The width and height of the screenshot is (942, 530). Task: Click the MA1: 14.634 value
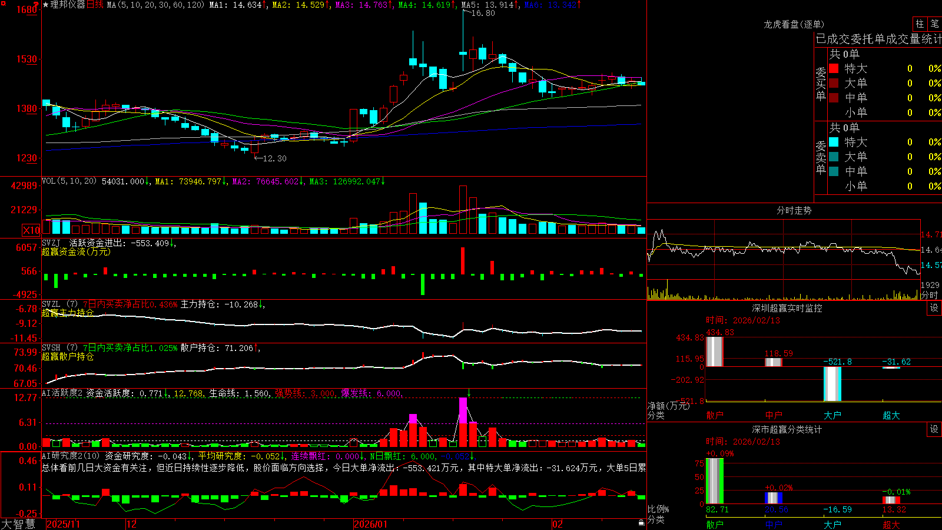point(235,5)
